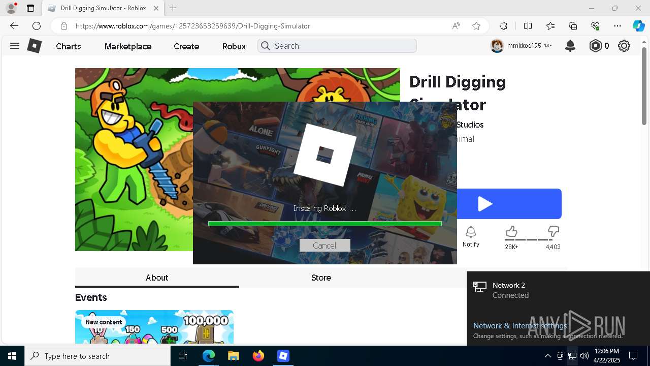Dislike the game with thumbs down
The height and width of the screenshot is (366, 650).
pyautogui.click(x=553, y=232)
